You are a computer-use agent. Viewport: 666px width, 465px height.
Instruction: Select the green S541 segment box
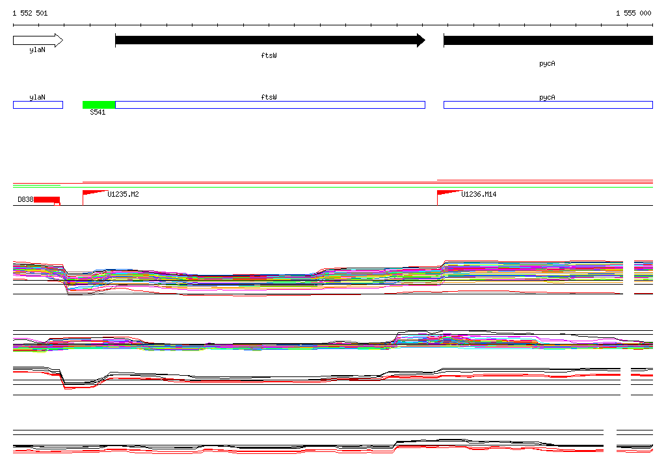[99, 105]
